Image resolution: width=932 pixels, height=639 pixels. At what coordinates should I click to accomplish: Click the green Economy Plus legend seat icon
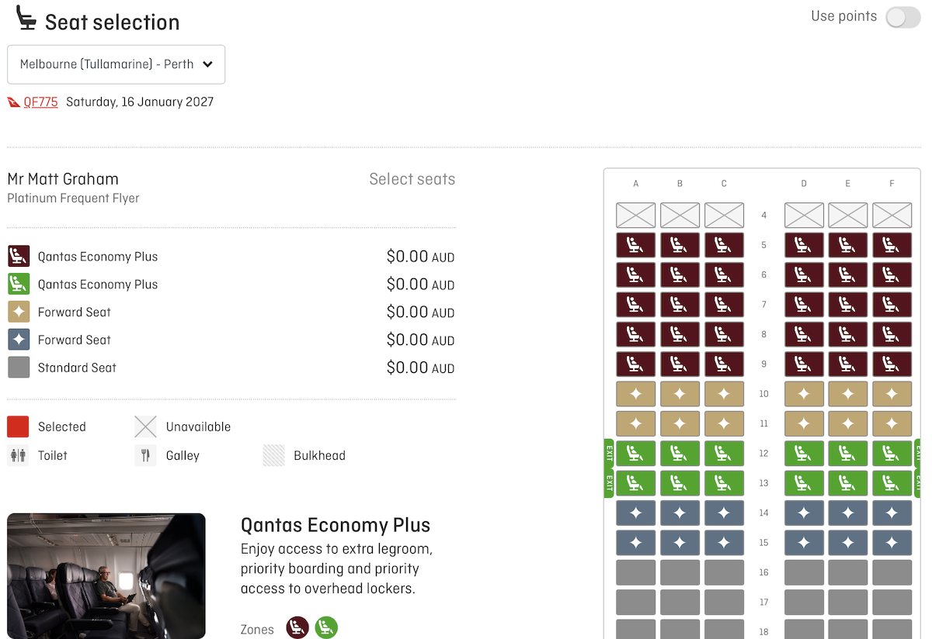point(18,284)
